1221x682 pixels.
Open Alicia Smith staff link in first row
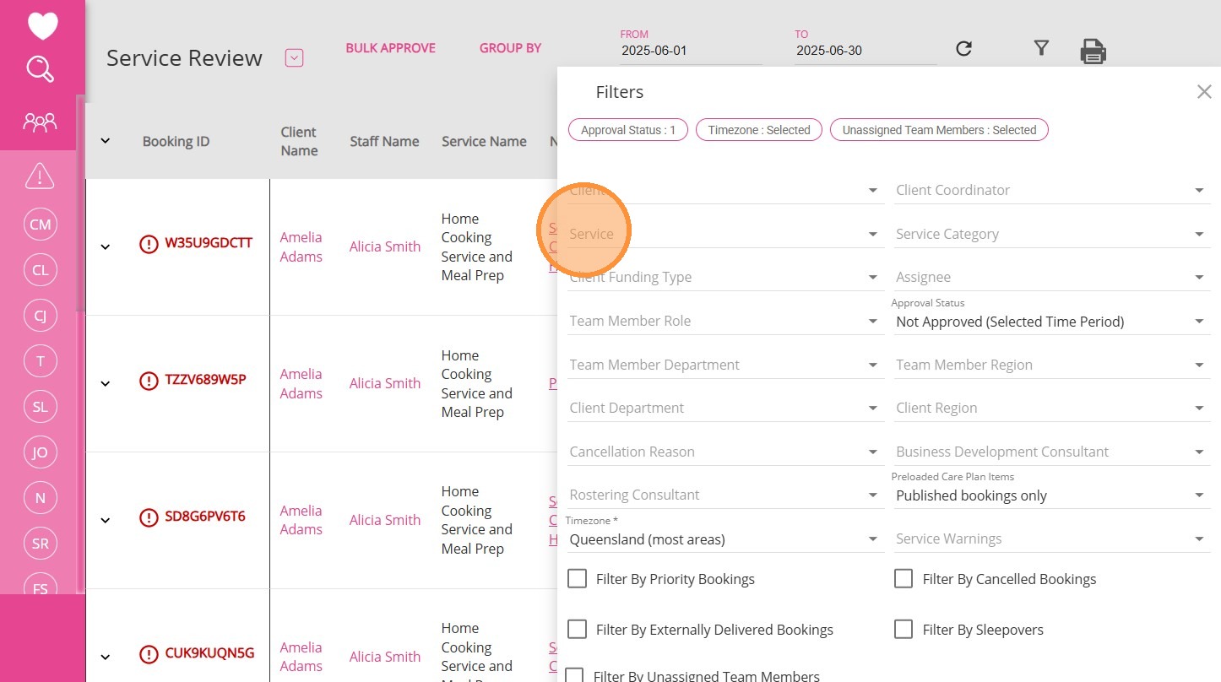(385, 246)
